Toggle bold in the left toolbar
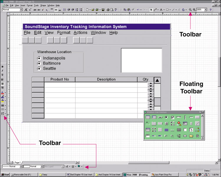The image size is (221, 177). tap(2, 67)
